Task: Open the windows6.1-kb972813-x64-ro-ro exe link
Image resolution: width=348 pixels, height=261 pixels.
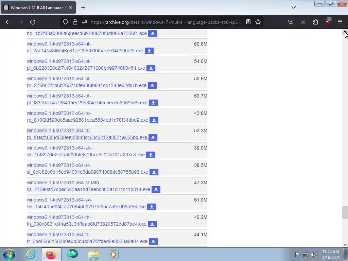Action: coord(87,117)
